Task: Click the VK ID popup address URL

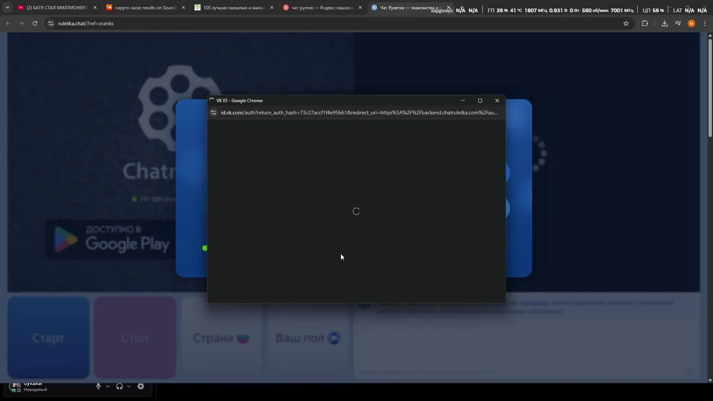Action: coord(359,113)
